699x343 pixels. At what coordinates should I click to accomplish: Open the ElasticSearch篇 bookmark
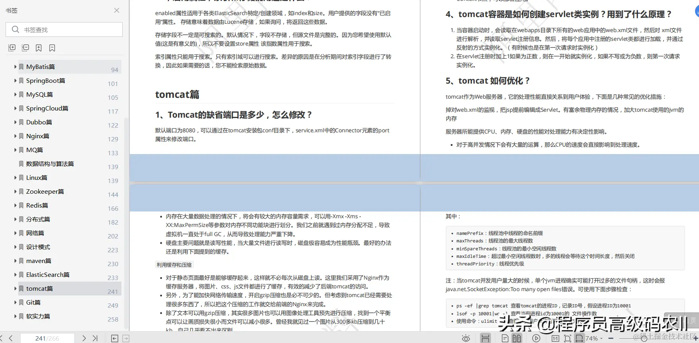(48, 274)
